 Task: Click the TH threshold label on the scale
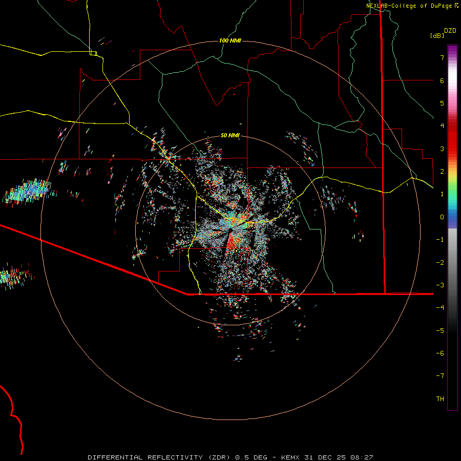[x=440, y=399]
